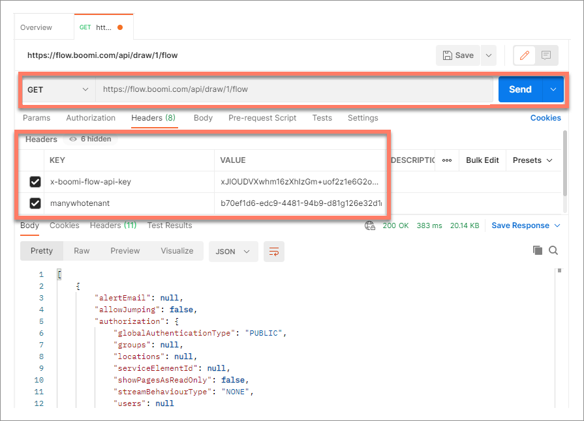584x421 pixels.
Task: Open the Overview tab
Action: [x=36, y=27]
